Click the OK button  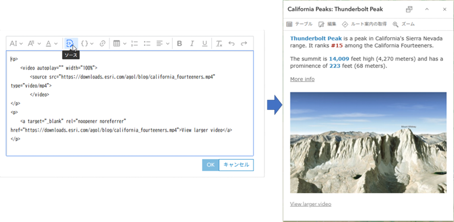click(x=211, y=165)
